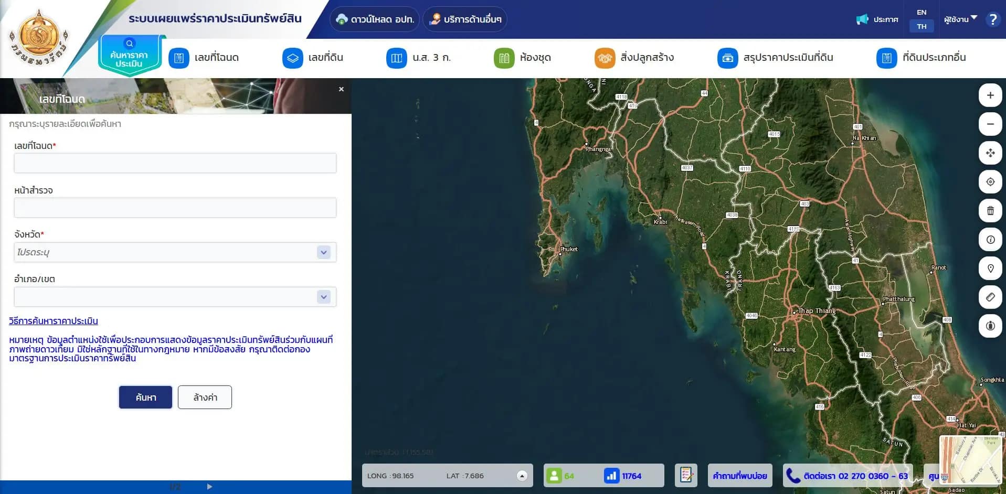Select the location pin marker tool
Image resolution: width=1006 pixels, height=494 pixels.
coord(990,269)
